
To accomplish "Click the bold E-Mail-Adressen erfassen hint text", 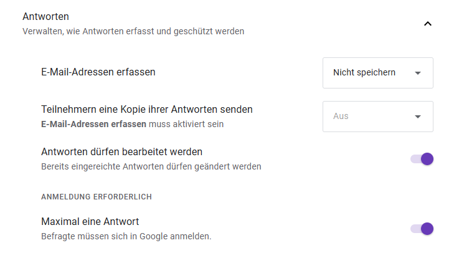I will coord(93,124).
